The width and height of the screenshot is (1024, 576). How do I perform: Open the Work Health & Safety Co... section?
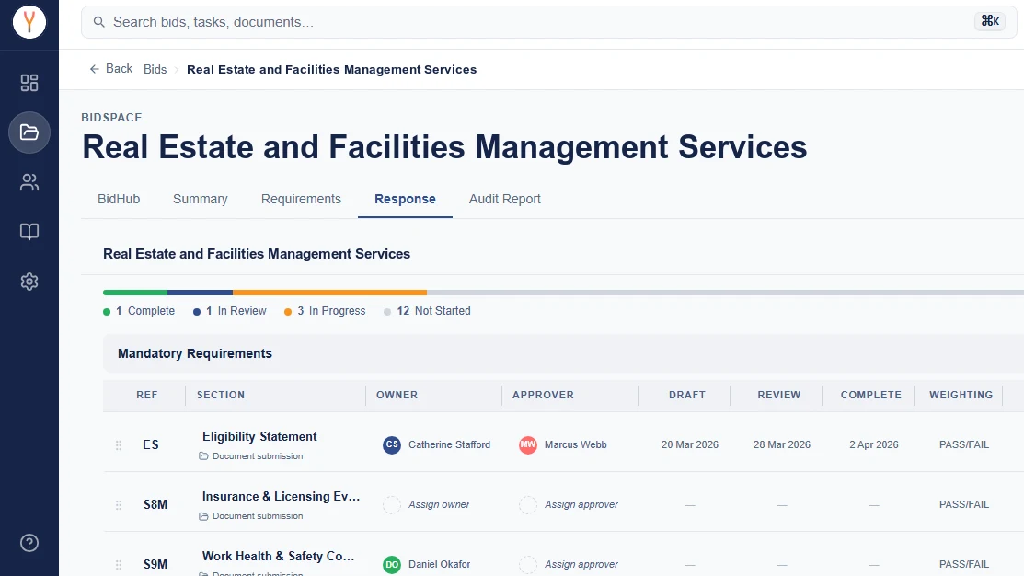click(278, 557)
